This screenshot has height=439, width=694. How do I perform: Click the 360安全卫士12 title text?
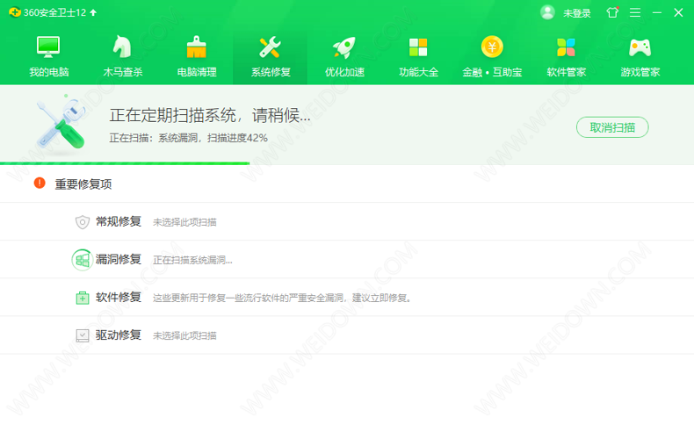point(54,13)
